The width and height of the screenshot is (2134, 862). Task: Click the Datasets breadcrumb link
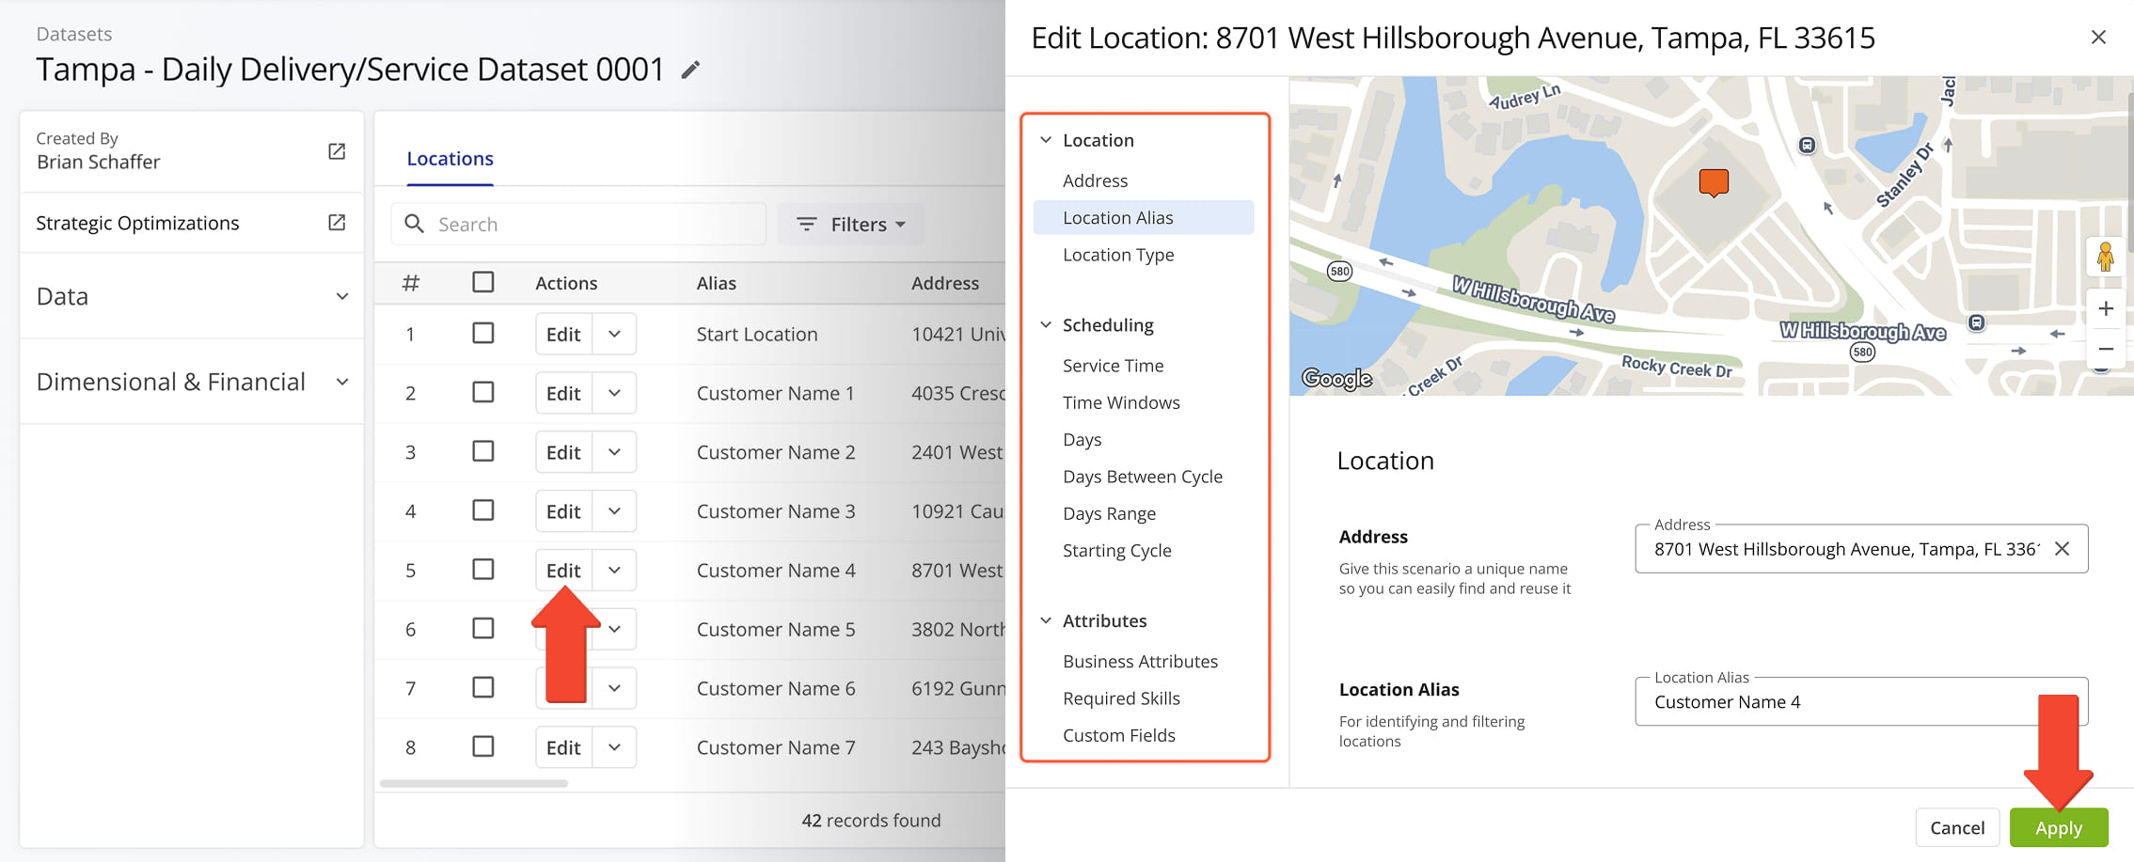(x=73, y=34)
